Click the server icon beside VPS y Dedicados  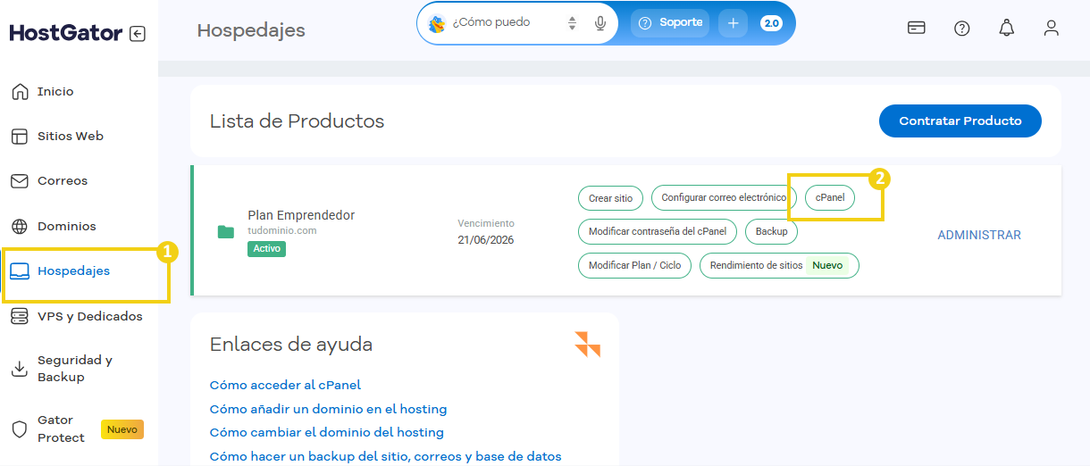tap(20, 317)
